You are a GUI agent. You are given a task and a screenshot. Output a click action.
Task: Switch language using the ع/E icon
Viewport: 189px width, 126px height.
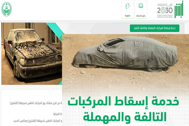click(x=128, y=6)
